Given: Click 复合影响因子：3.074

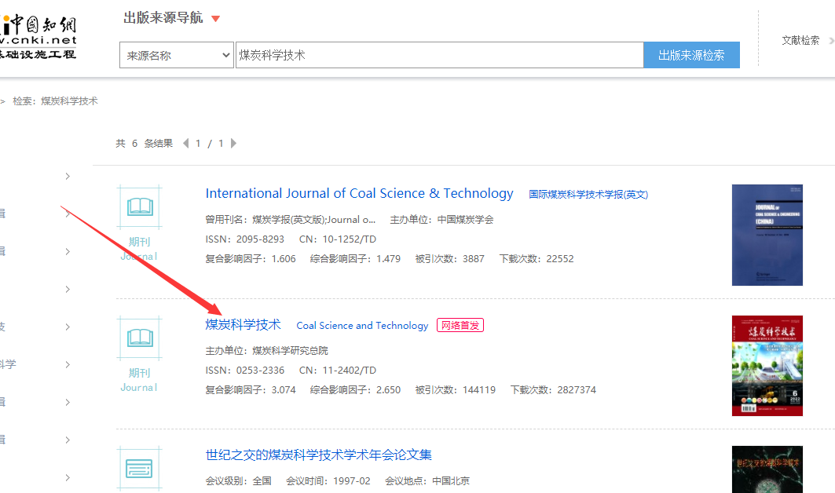Looking at the screenshot, I should tap(251, 389).
